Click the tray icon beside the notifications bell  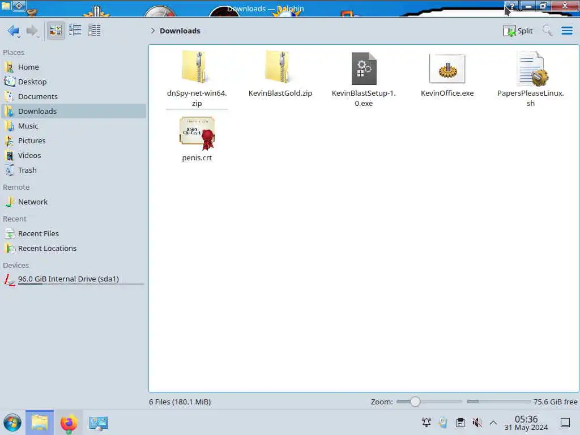point(443,422)
